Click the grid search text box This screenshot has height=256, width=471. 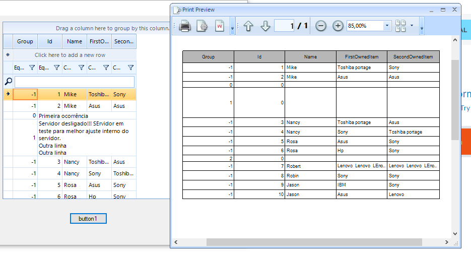pos(75,82)
